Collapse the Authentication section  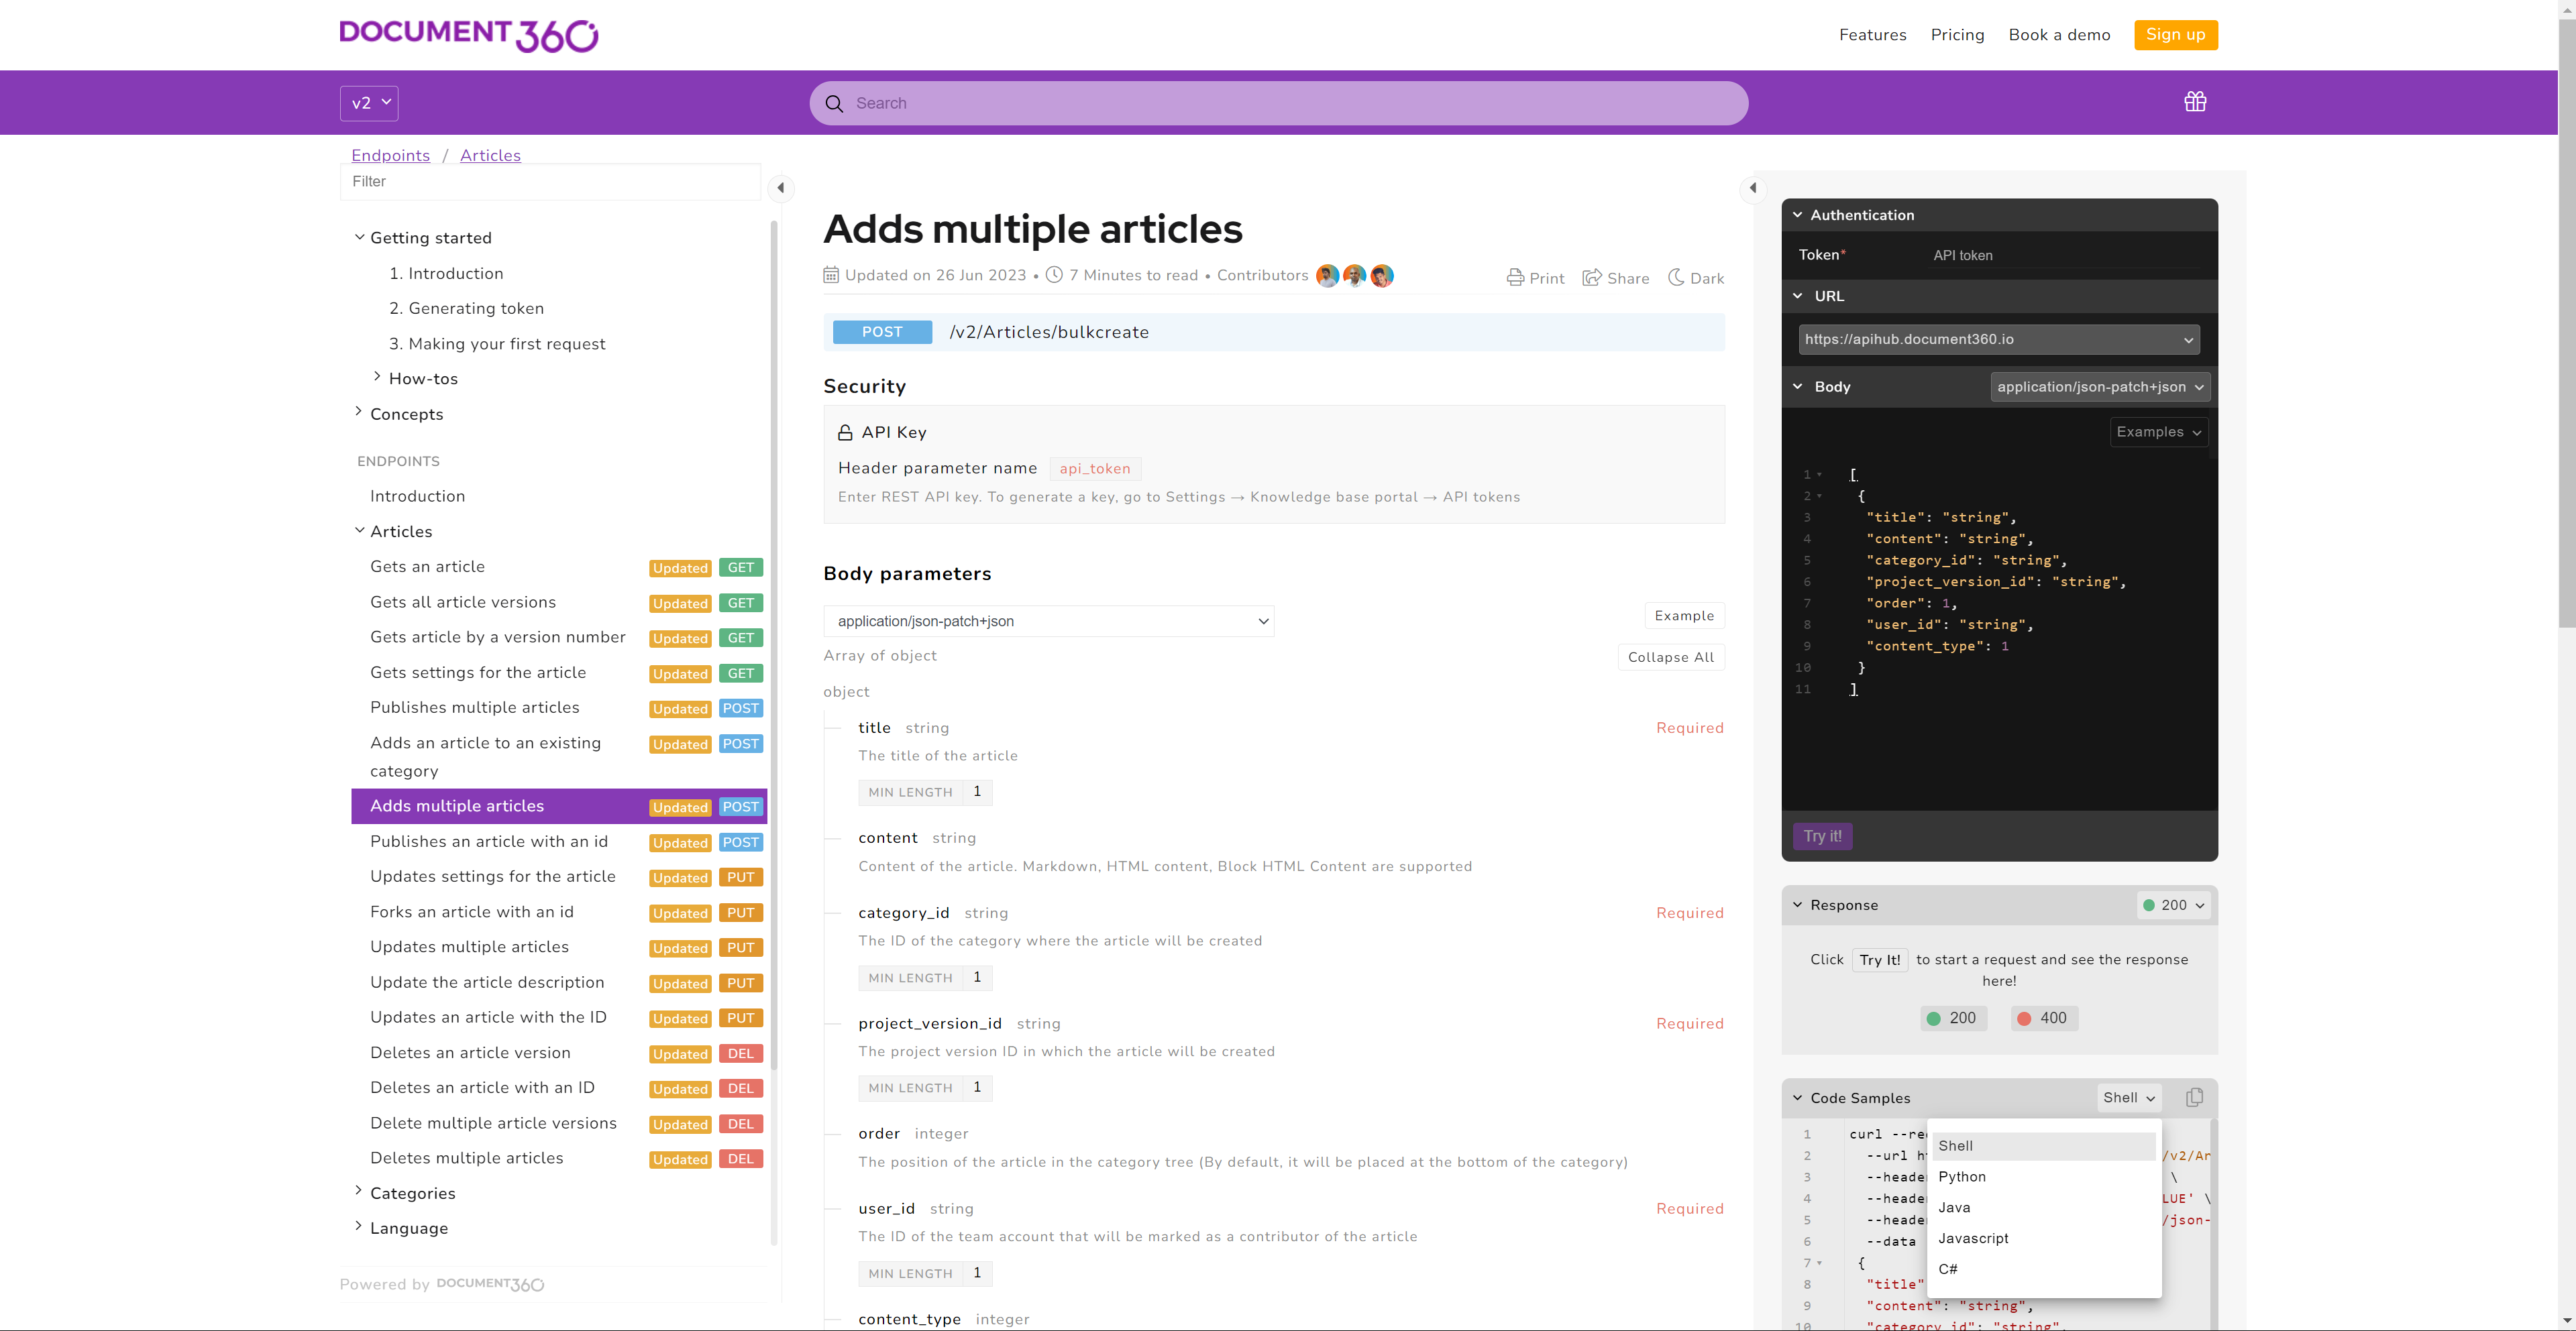click(x=1797, y=215)
